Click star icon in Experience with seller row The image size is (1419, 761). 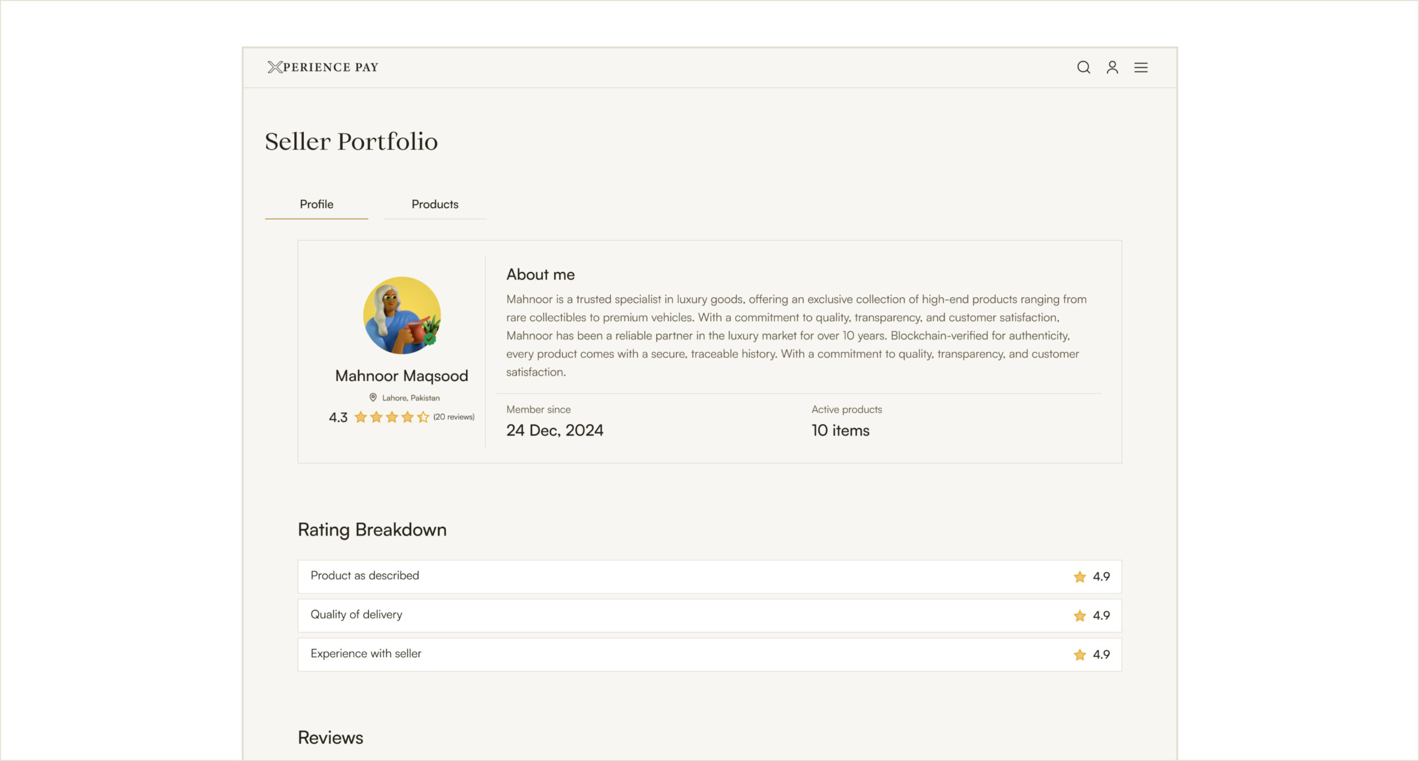pos(1079,655)
